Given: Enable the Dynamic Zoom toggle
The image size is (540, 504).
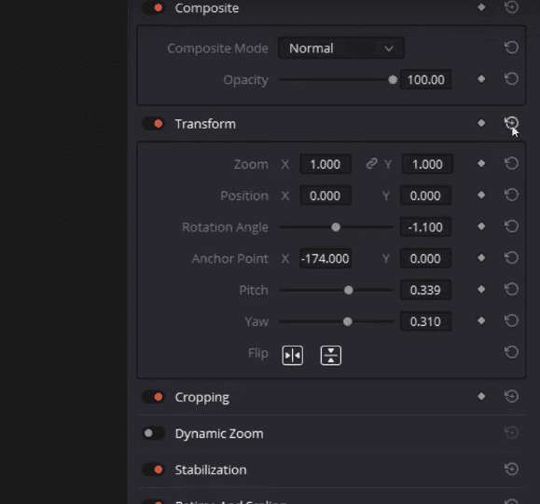Looking at the screenshot, I should point(154,433).
